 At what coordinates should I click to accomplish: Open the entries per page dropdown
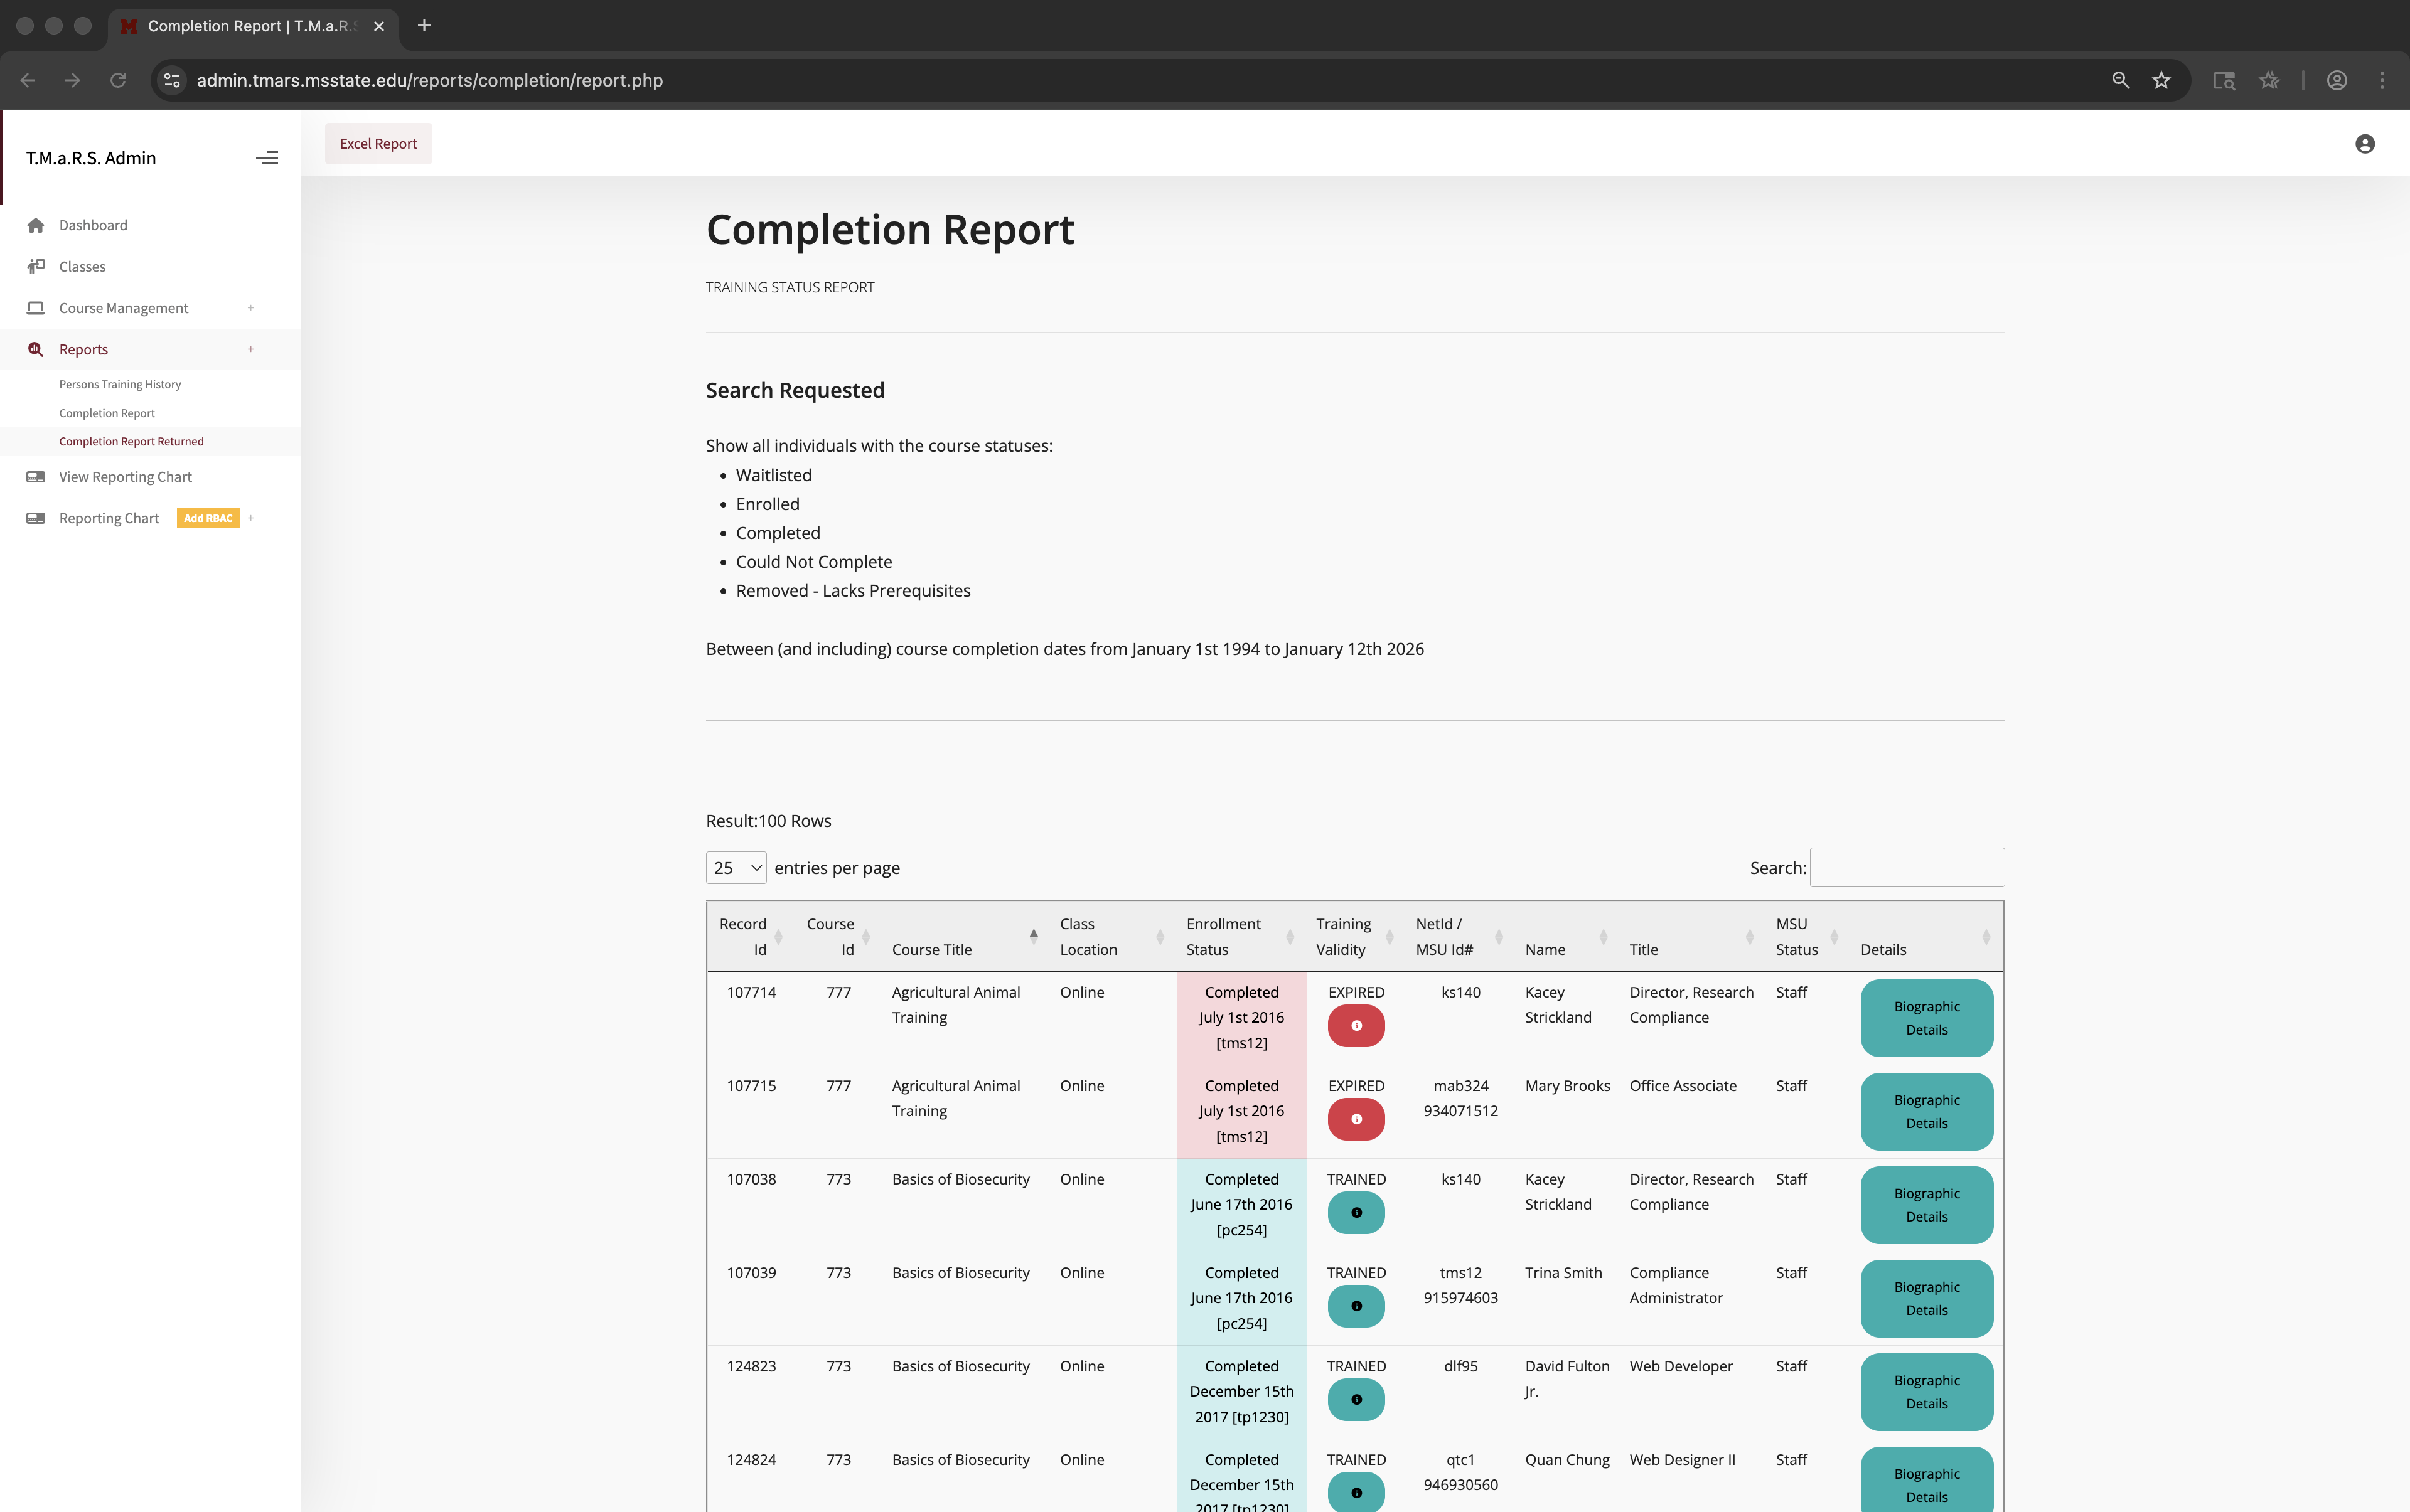[x=736, y=867]
